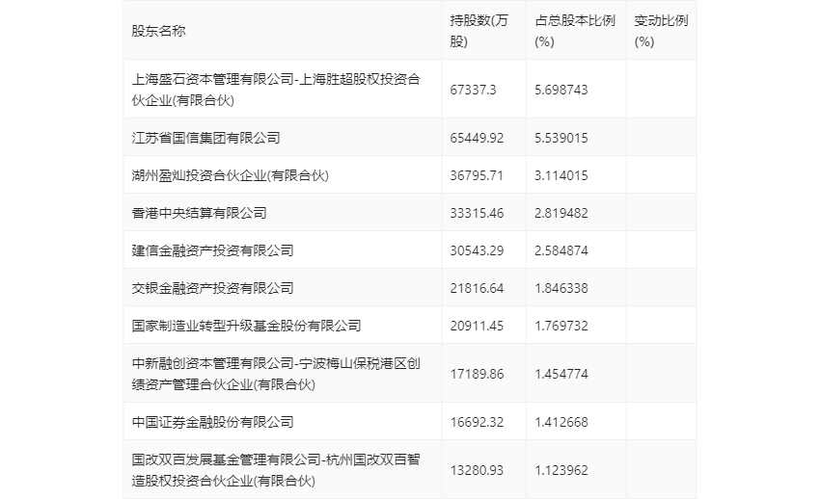
Task: Click percentage value 1.454774
Action: click(x=561, y=374)
